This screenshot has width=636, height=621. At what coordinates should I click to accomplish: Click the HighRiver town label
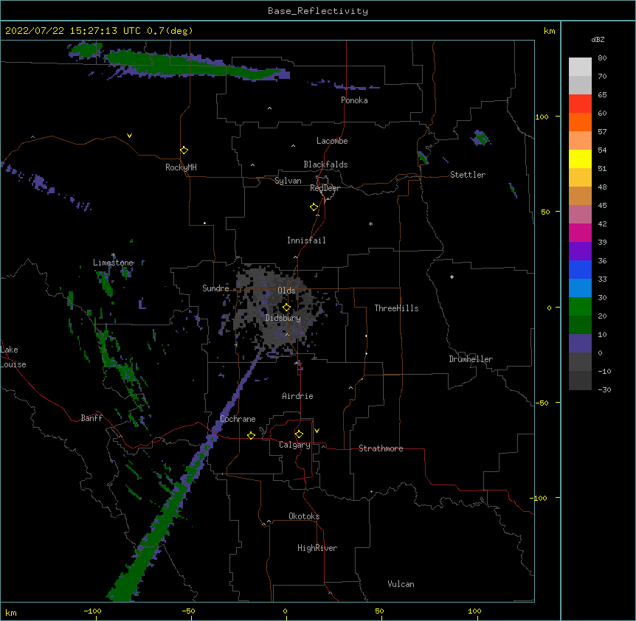tap(317, 548)
